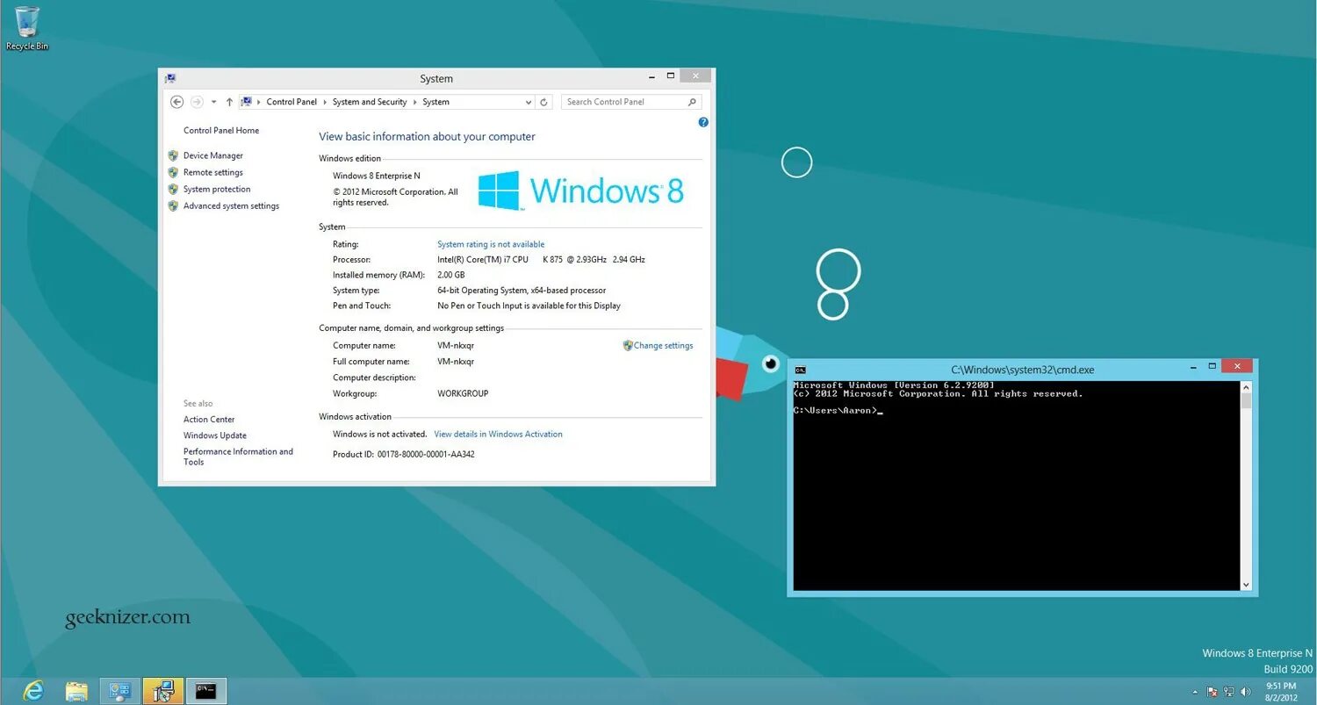Open network icon in system tray
This screenshot has height=705, width=1317.
[x=1229, y=692]
